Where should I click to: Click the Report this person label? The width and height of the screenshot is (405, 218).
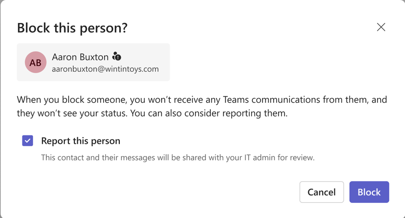pyautogui.click(x=81, y=141)
